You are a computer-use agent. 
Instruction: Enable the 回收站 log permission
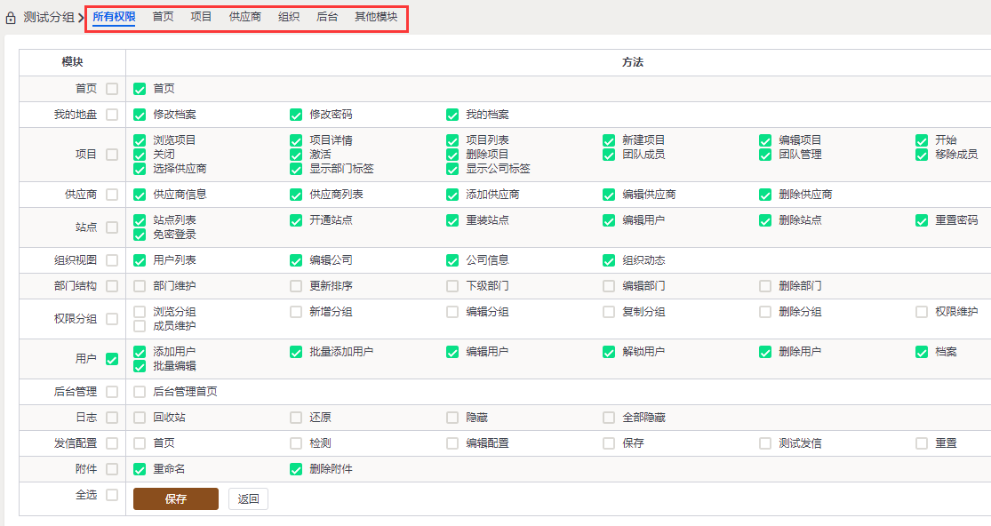140,418
